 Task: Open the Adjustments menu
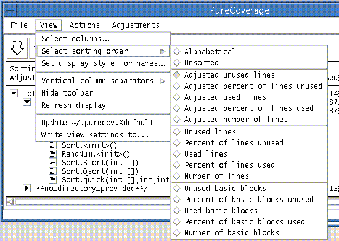(x=136, y=25)
